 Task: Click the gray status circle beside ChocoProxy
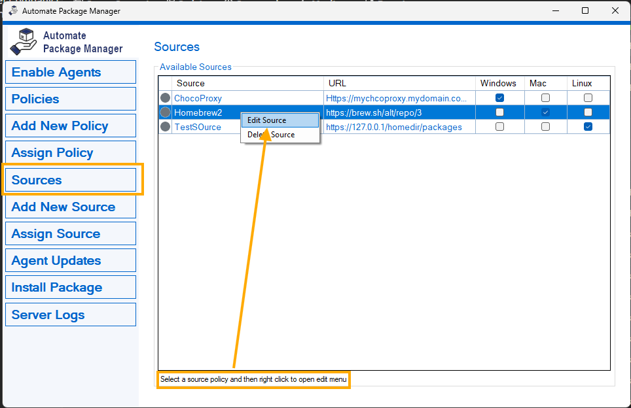(x=166, y=98)
